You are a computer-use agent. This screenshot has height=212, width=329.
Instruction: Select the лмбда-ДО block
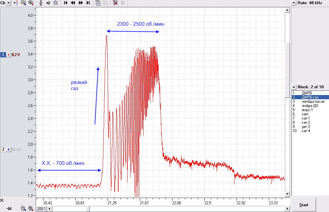[310, 106]
